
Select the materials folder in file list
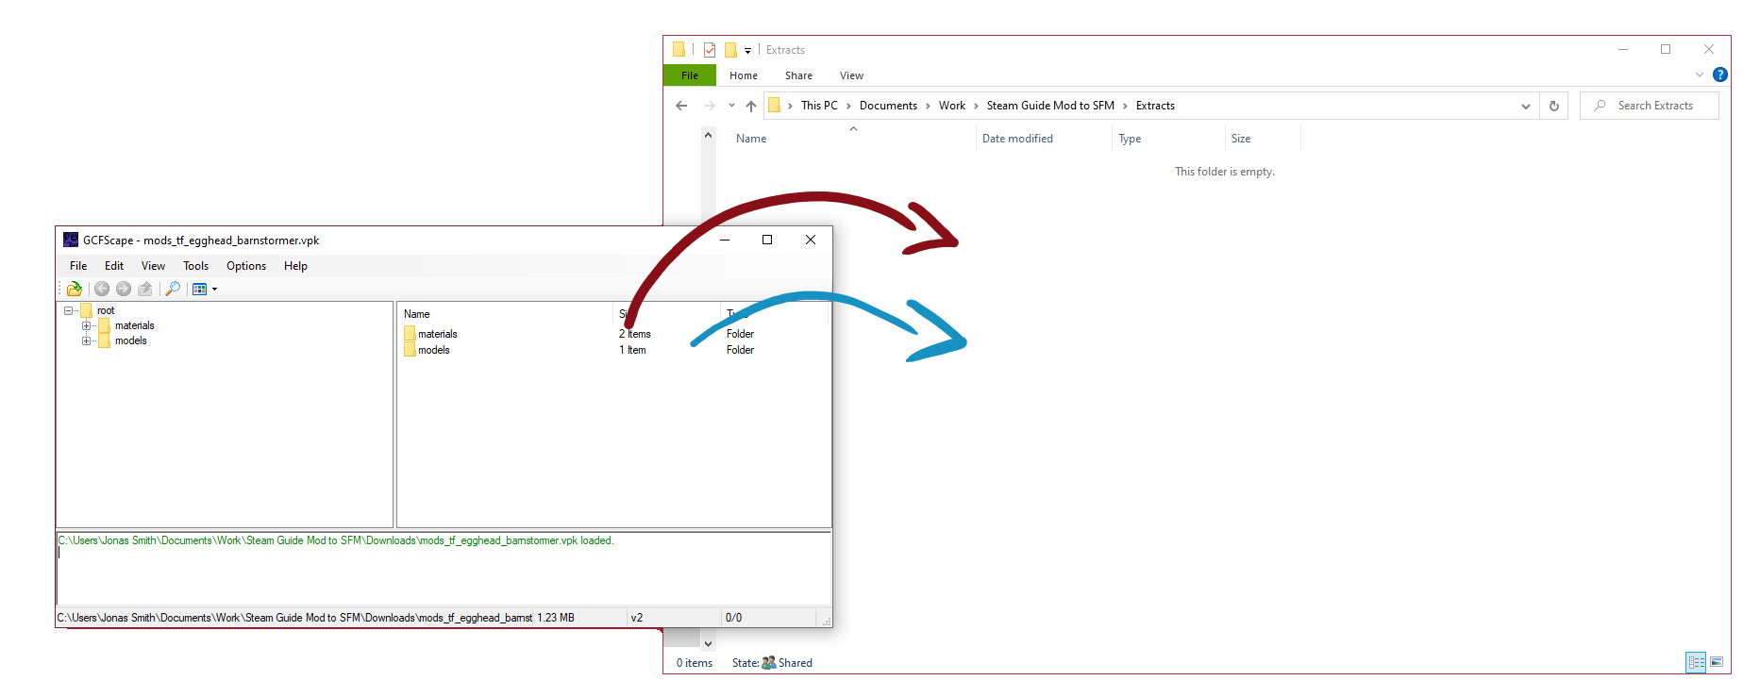437,334
